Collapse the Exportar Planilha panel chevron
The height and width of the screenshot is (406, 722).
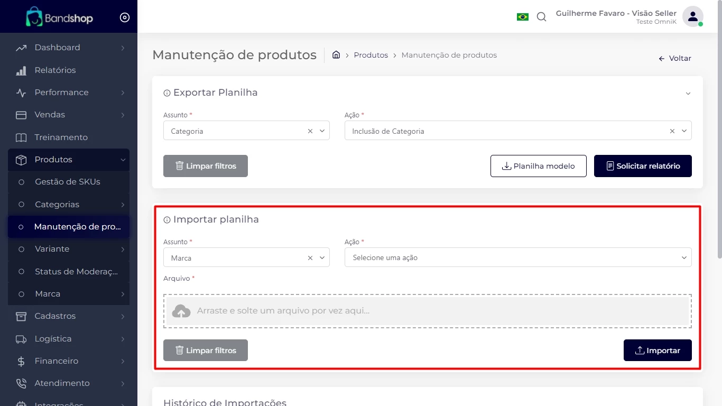click(688, 94)
